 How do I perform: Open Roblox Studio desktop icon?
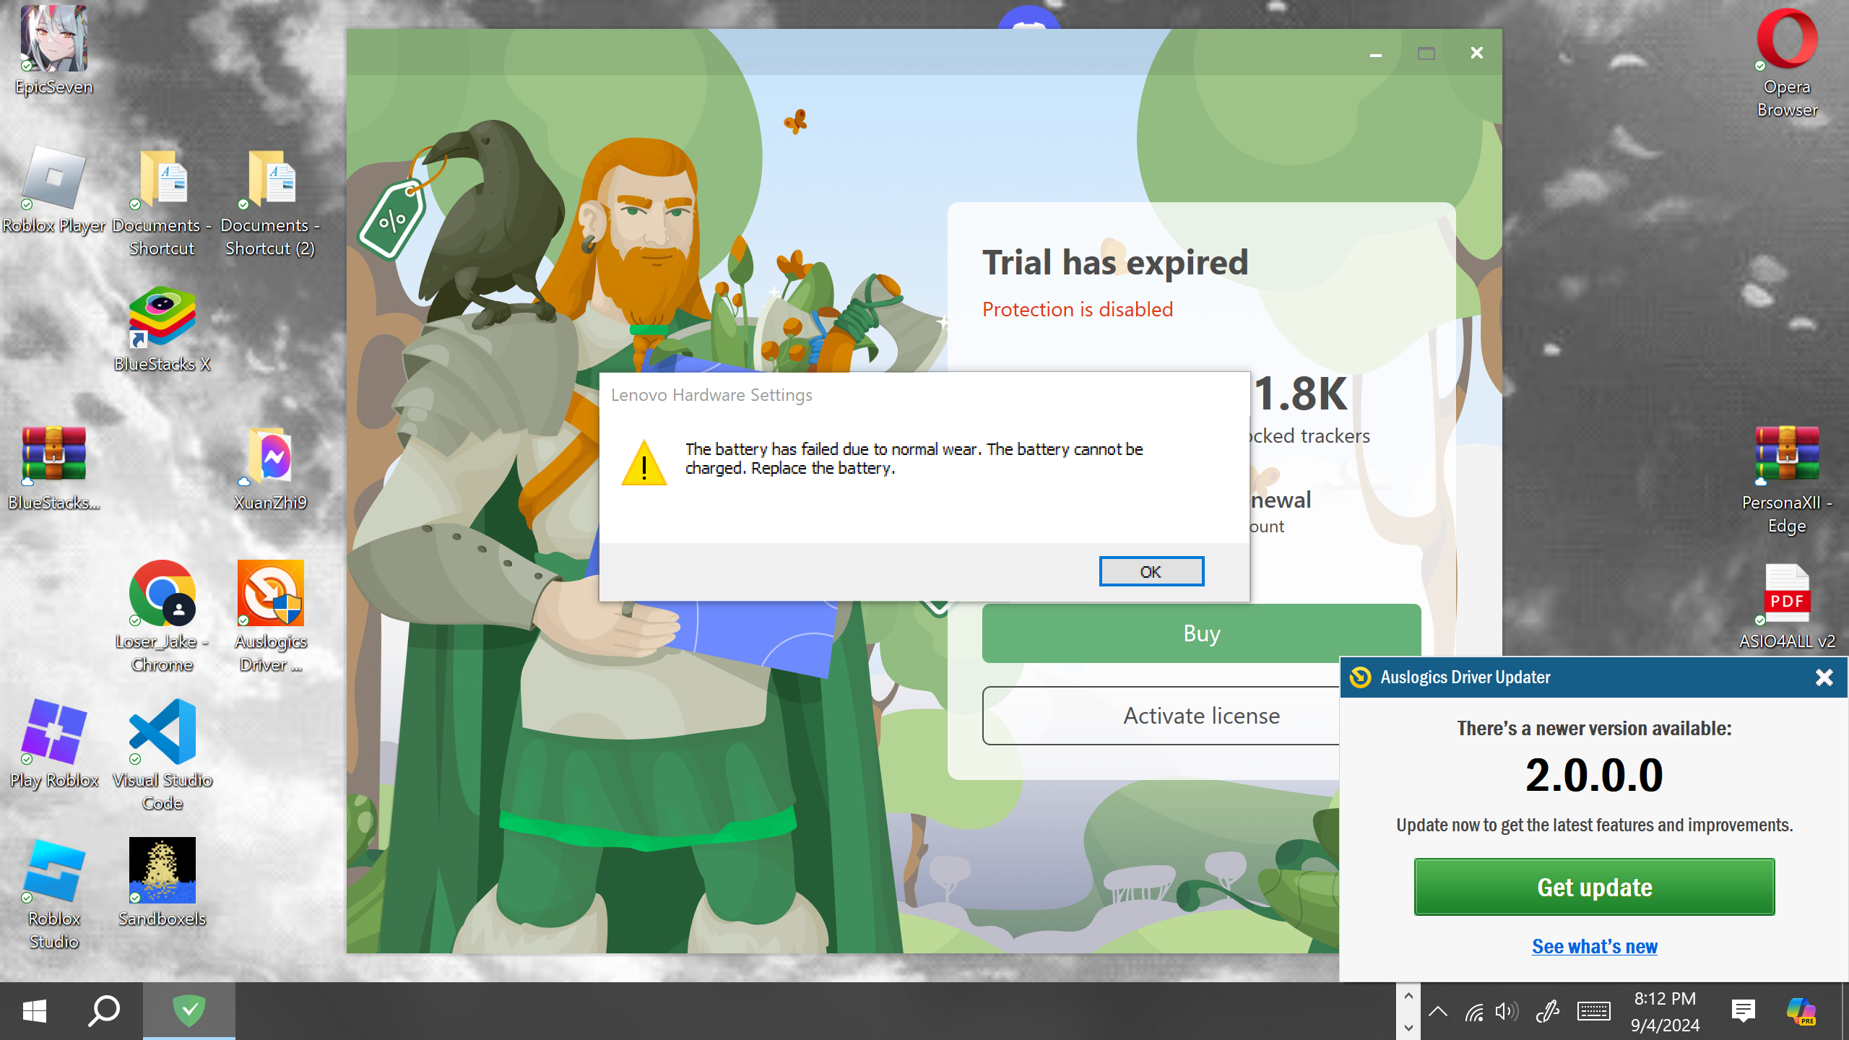pos(53,871)
